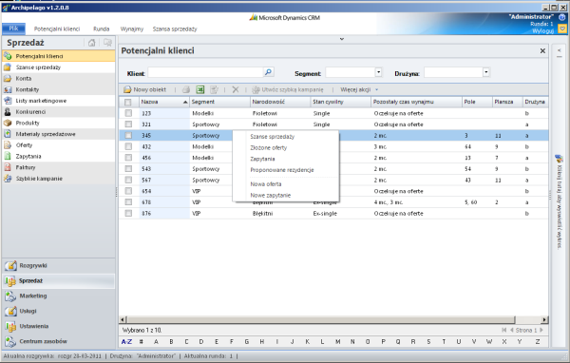Click the Centrum zasobów module icon
This screenshot has width=570, height=363.
point(10,341)
